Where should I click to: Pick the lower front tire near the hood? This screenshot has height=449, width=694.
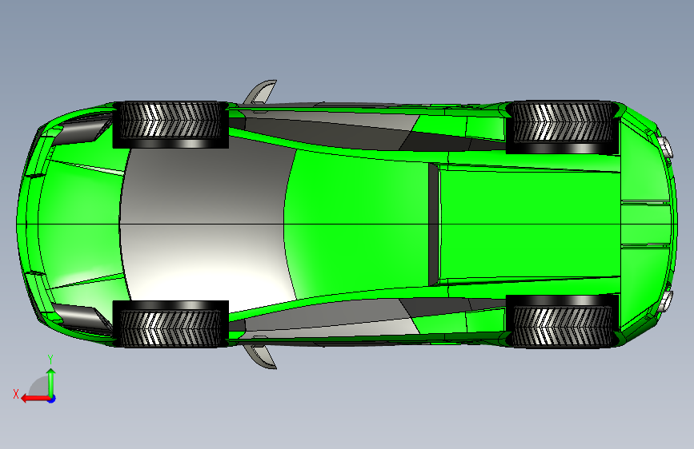coord(170,324)
